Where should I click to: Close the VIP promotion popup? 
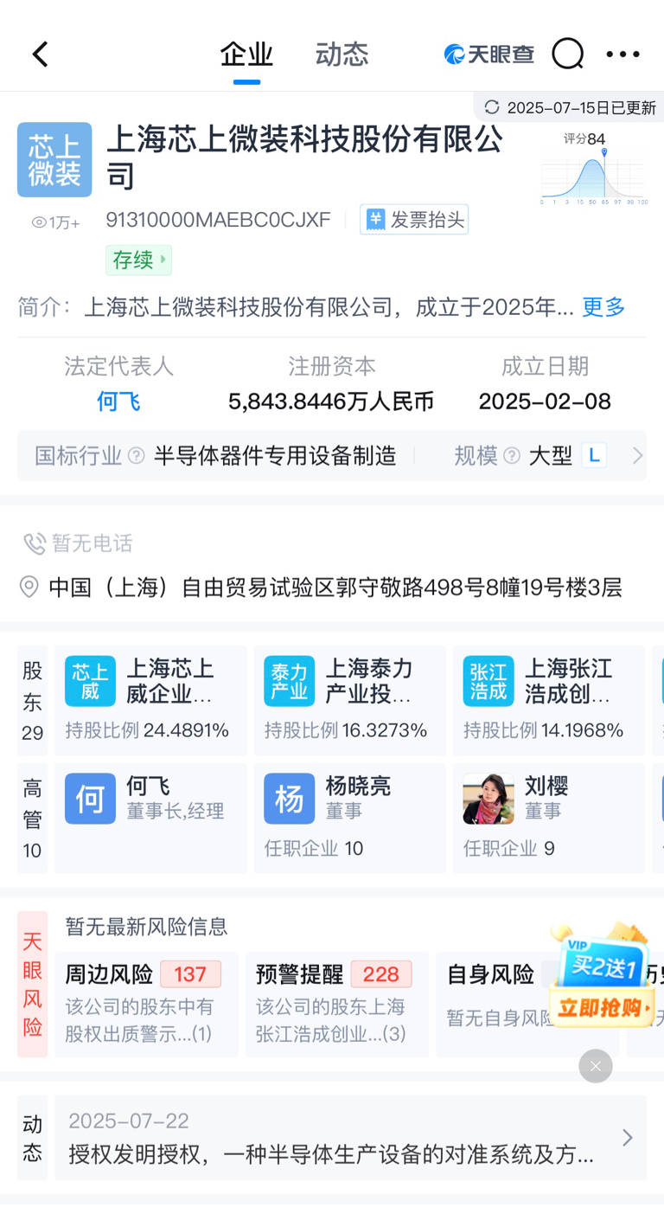596,1066
